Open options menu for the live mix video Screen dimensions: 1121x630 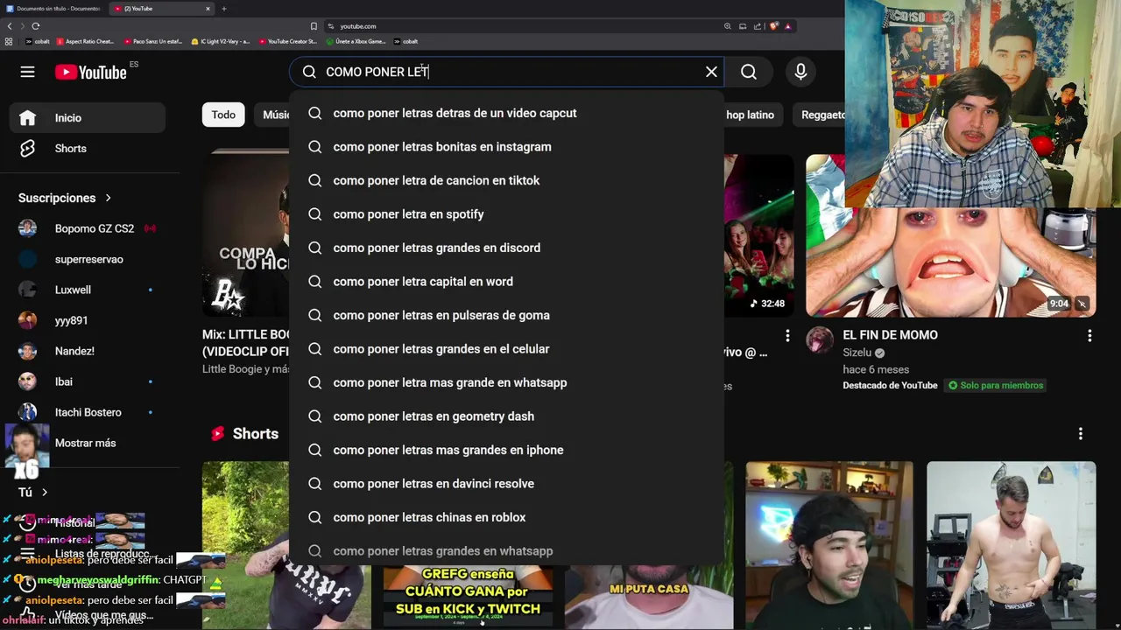click(787, 336)
